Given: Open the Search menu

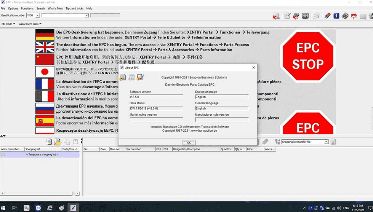Looking at the screenshot, I should point(41,8).
